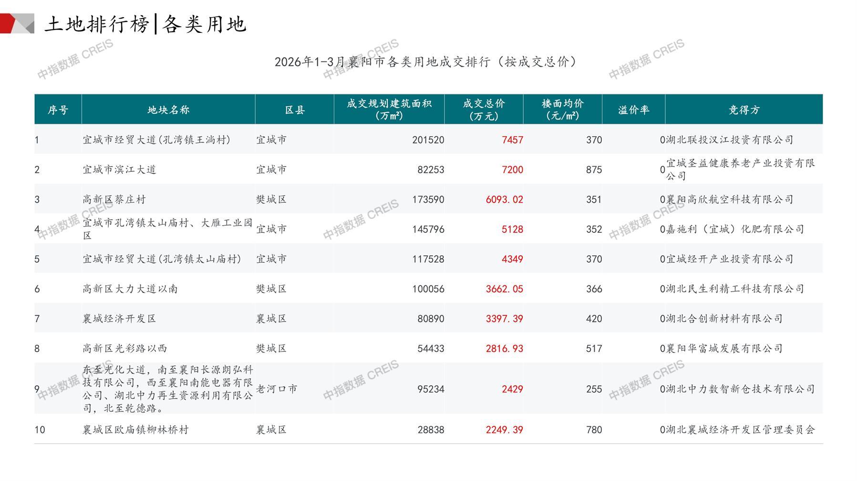Click the 楼面均价 column header

pyautogui.click(x=562, y=110)
